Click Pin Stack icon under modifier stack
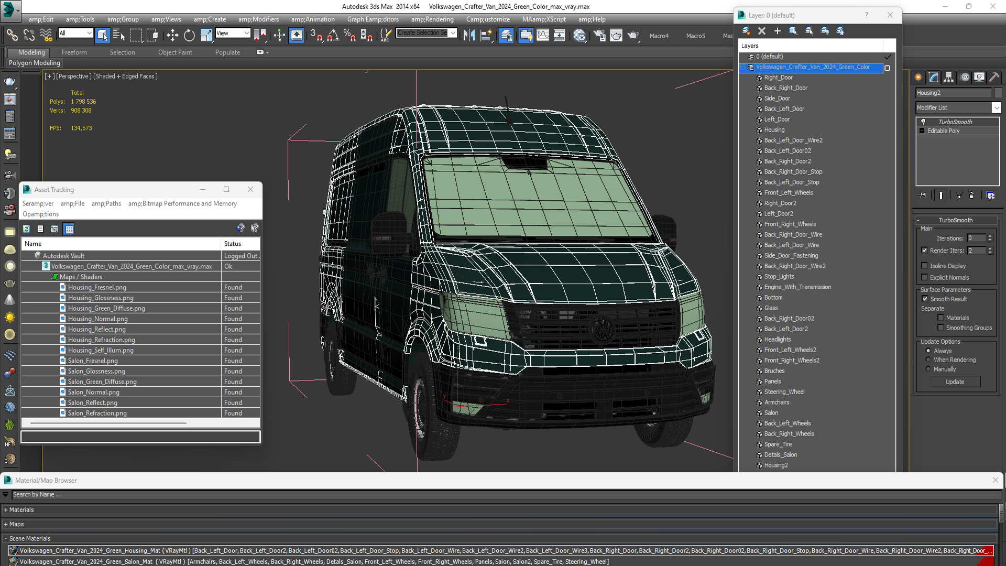The width and height of the screenshot is (1006, 566). (923, 195)
